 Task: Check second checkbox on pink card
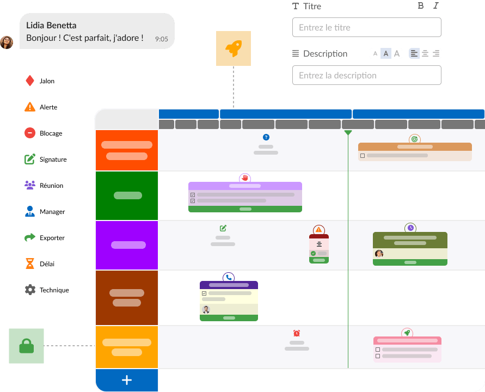378,356
